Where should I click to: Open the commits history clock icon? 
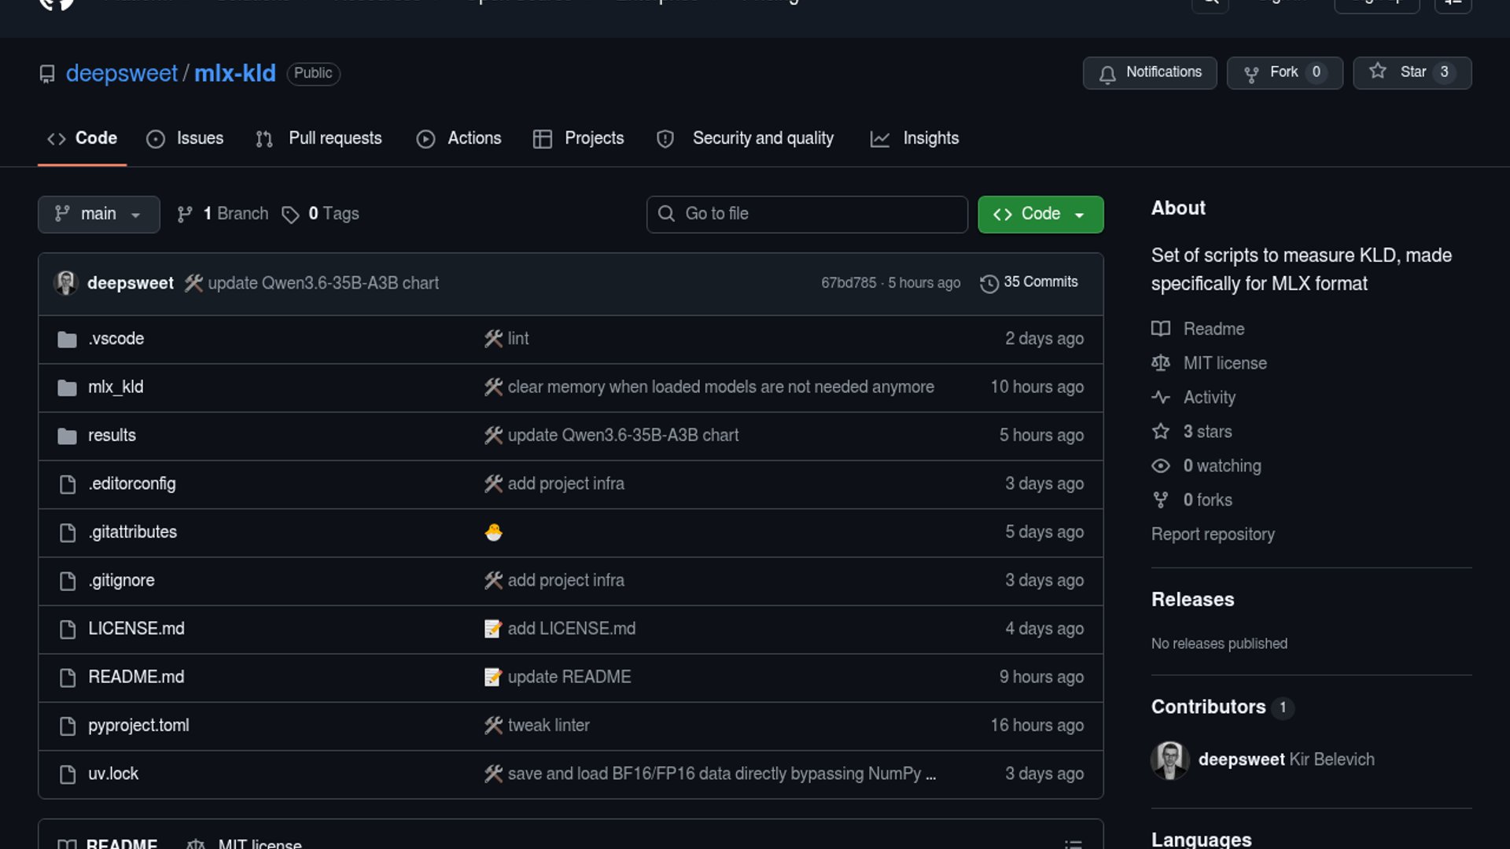tap(989, 283)
